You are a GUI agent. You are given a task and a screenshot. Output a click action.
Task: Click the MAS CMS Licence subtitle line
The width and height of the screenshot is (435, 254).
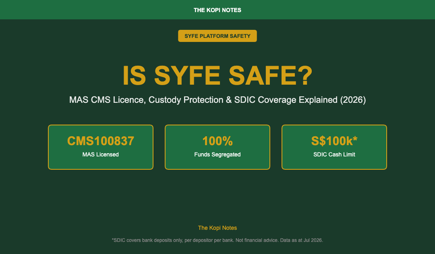click(217, 100)
